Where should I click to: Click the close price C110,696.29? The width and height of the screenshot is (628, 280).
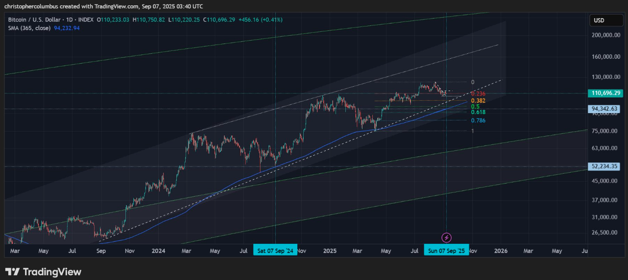pos(219,20)
